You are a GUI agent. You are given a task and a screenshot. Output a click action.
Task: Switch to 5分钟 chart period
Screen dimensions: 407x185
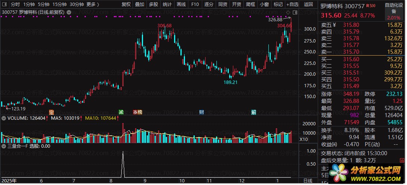click(x=43, y=4)
